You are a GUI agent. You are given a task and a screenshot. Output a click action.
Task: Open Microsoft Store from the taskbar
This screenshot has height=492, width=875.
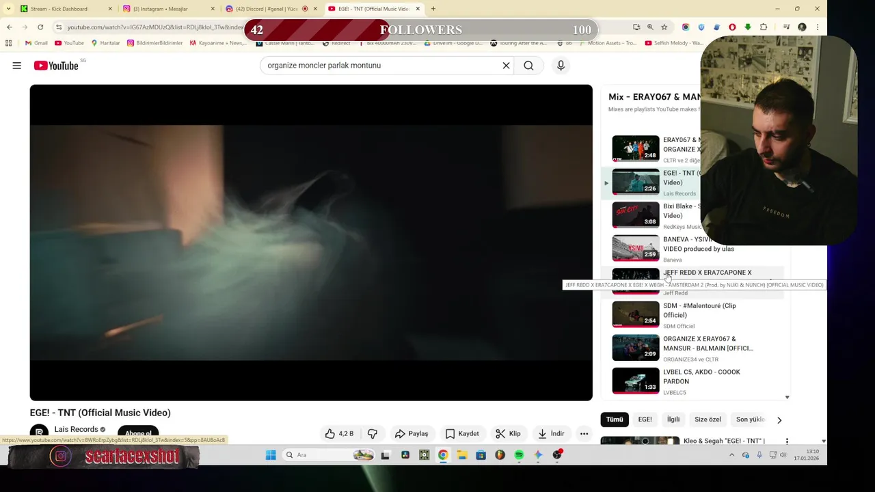(481, 455)
